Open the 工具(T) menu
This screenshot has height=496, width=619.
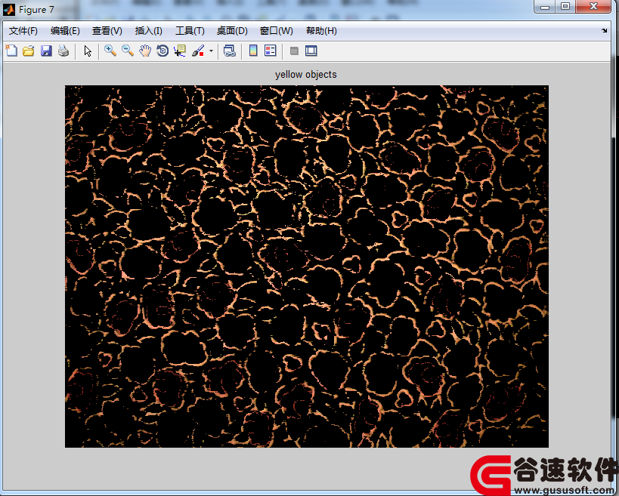tap(190, 31)
